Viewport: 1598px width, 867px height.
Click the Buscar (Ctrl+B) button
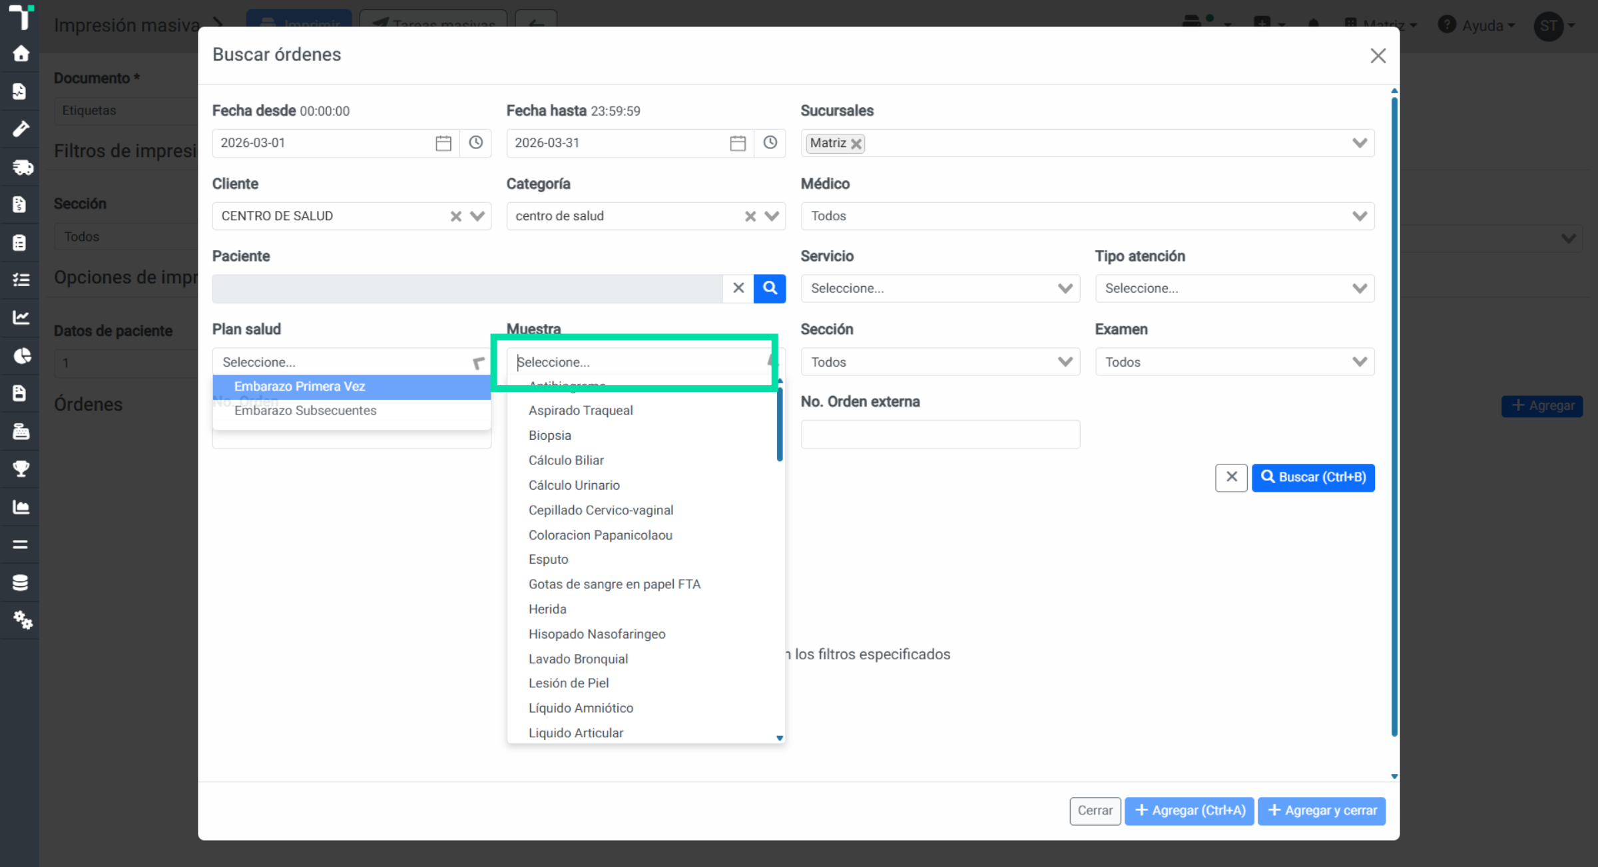1313,478
